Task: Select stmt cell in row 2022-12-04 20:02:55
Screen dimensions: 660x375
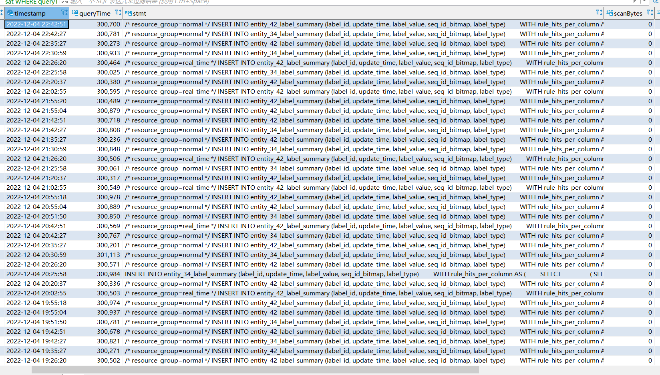Action: [x=363, y=293]
